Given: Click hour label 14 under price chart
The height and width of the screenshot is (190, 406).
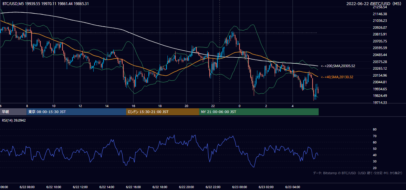Looking at the screenshot, I should [x=107, y=106].
